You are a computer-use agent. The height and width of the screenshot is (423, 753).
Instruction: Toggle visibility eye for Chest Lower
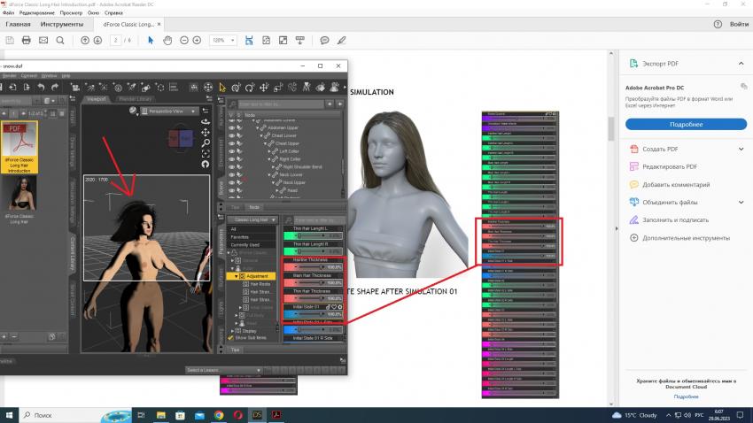231,135
